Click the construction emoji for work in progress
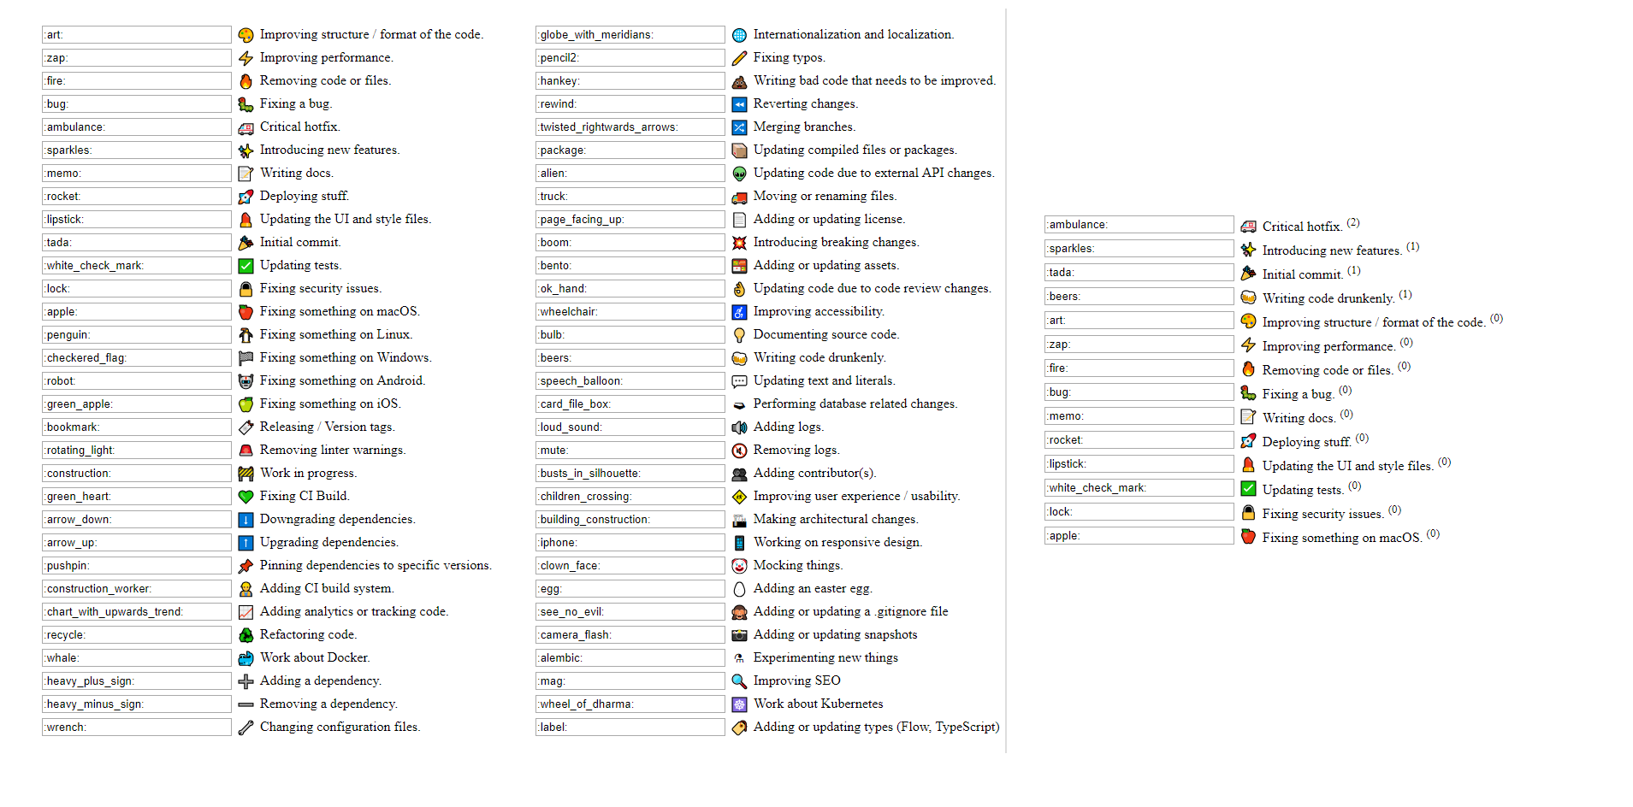1633x807 pixels. tap(246, 474)
